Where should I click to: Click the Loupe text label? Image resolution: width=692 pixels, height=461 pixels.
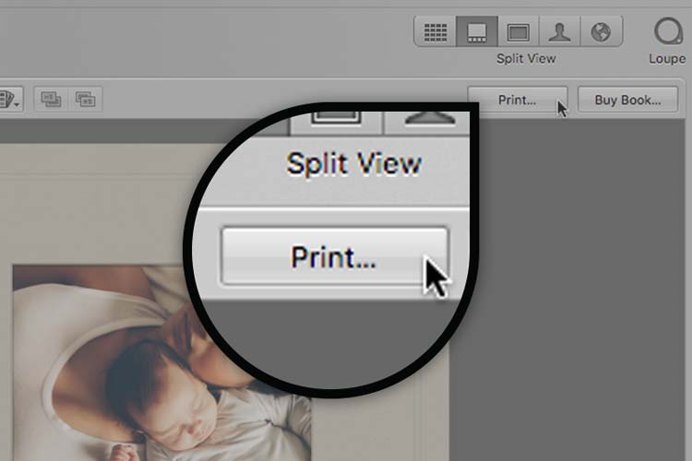[666, 58]
